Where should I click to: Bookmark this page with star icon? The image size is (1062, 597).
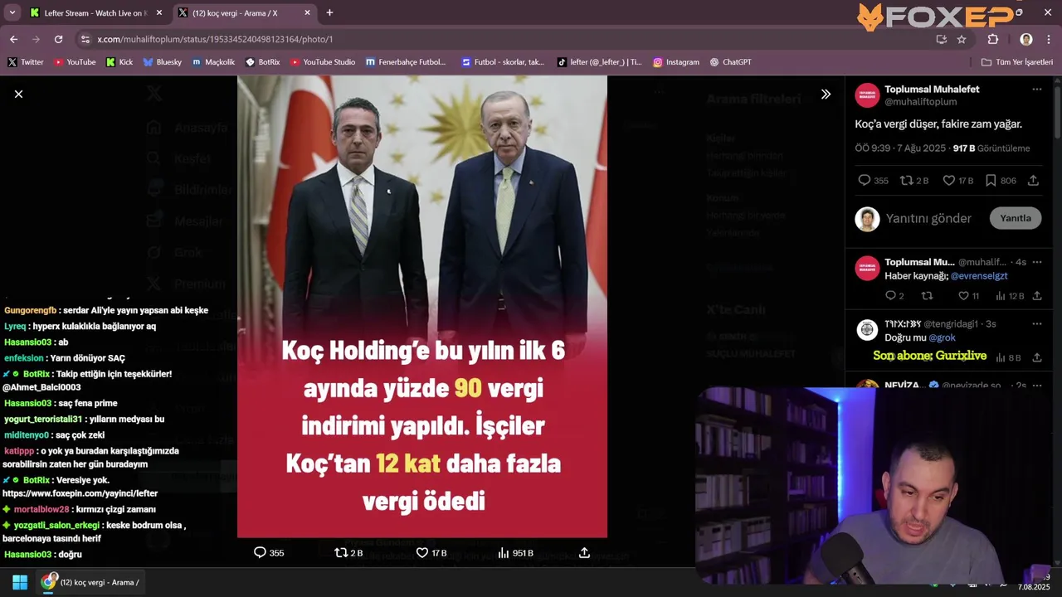[962, 39]
